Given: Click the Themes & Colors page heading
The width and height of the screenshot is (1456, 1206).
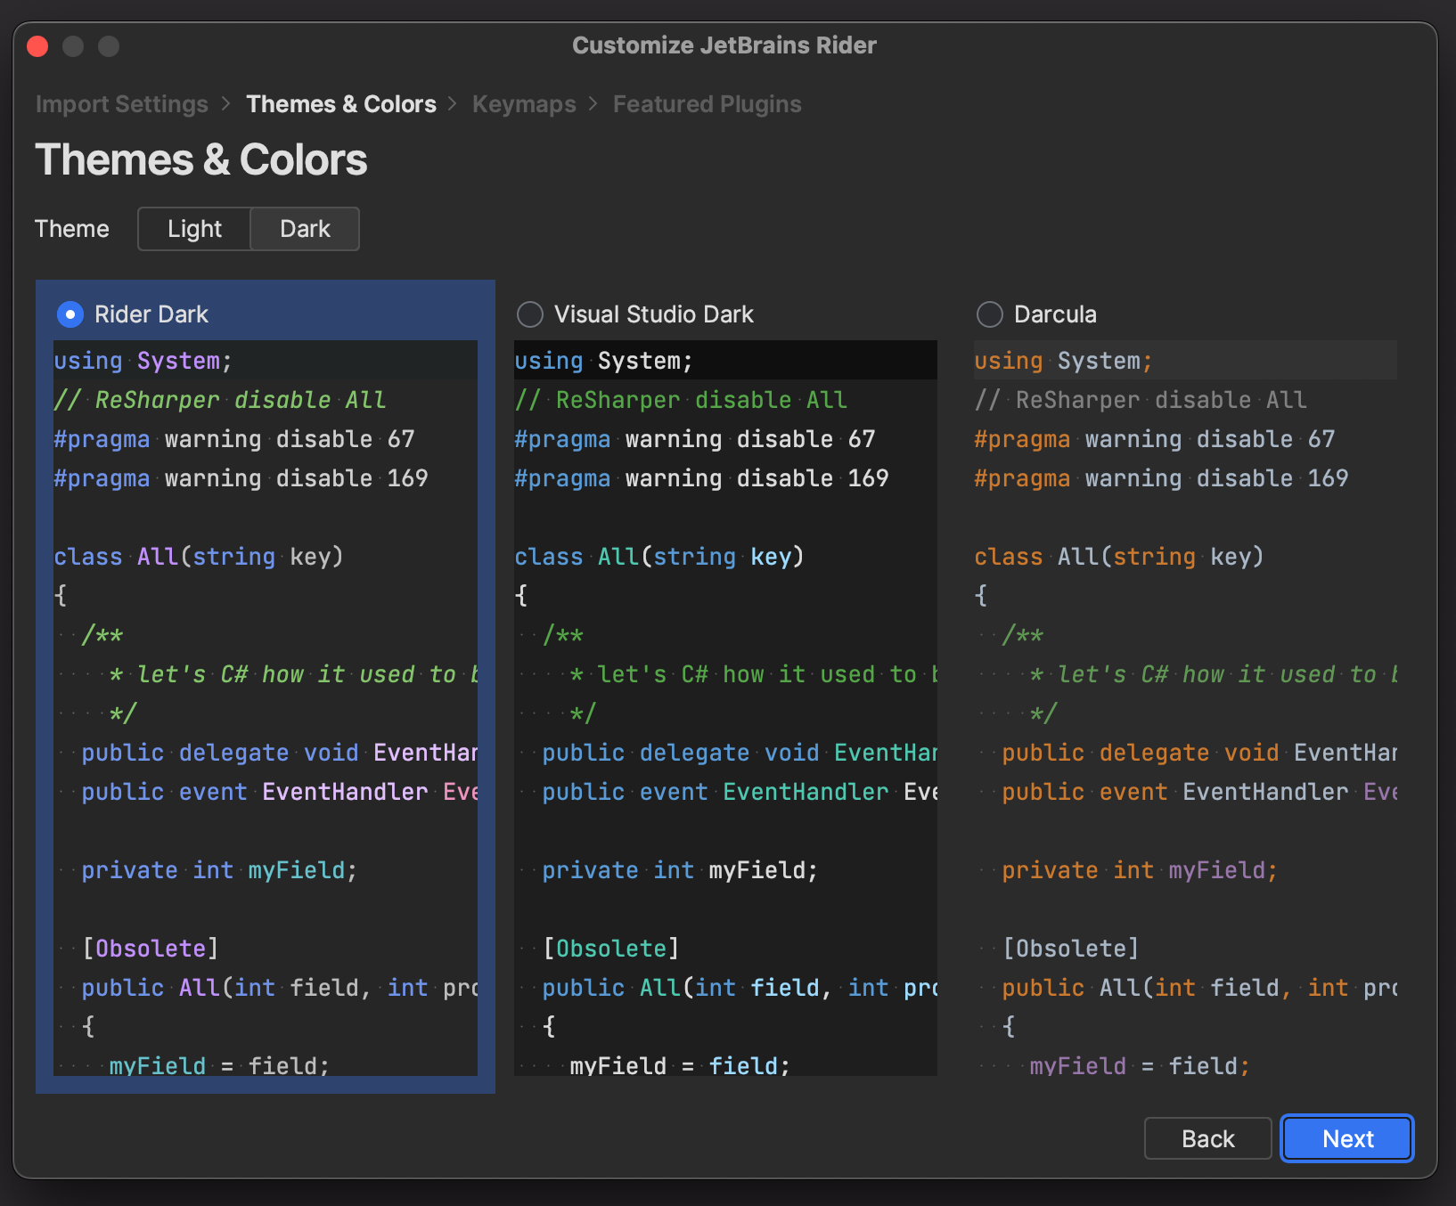Looking at the screenshot, I should 201,160.
